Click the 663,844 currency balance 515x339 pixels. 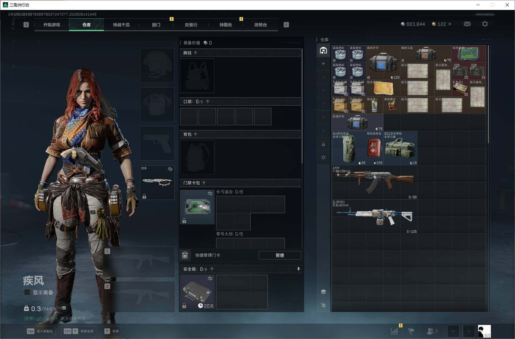click(413, 24)
